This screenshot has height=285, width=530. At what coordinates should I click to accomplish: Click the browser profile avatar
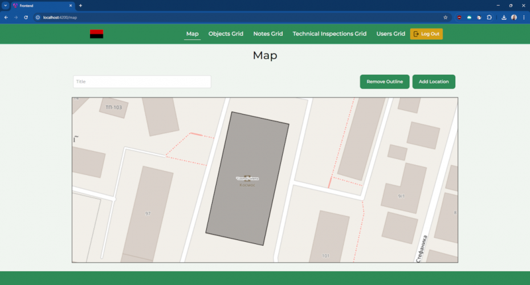(x=514, y=18)
